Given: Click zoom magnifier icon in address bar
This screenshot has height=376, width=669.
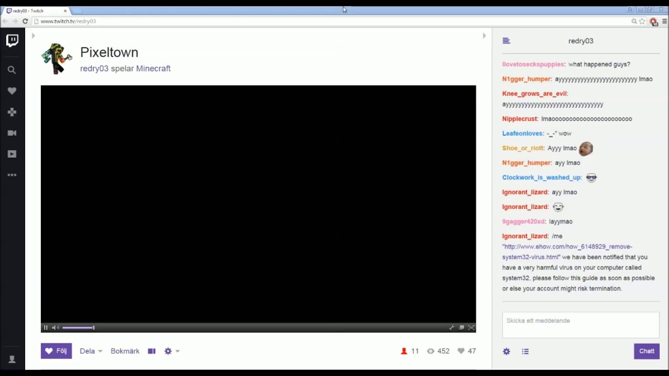Looking at the screenshot, I should point(634,21).
